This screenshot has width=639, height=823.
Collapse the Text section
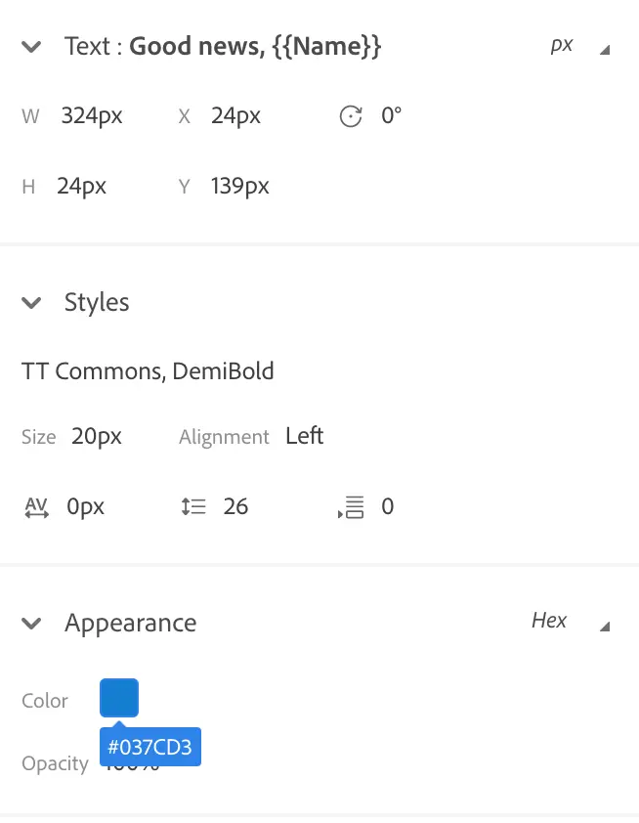pyautogui.click(x=30, y=46)
